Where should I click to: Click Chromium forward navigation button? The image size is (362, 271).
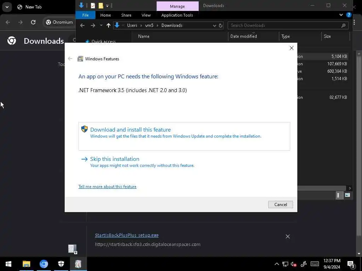coord(20,22)
